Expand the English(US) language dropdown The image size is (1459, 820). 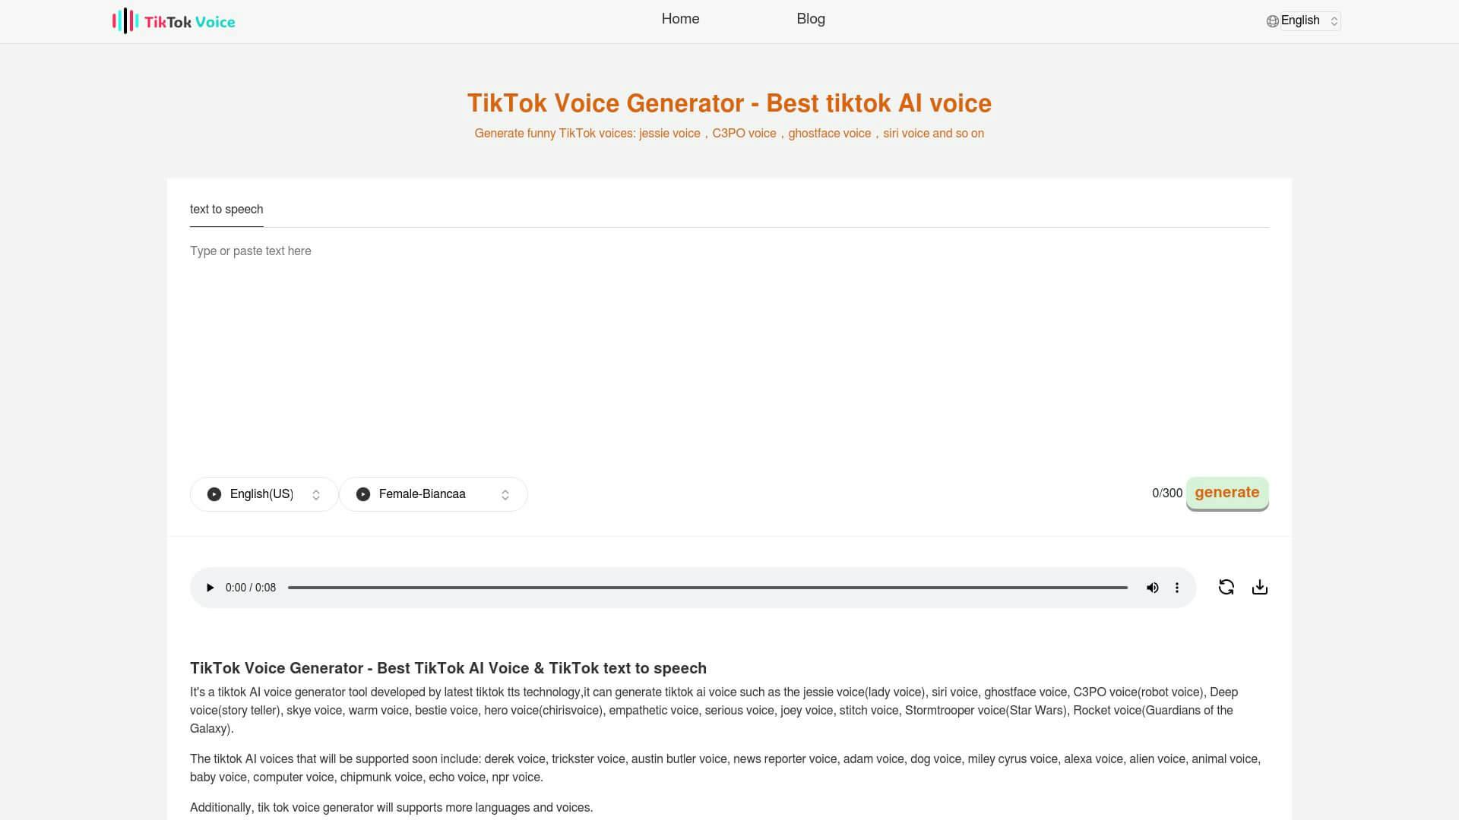262,494
